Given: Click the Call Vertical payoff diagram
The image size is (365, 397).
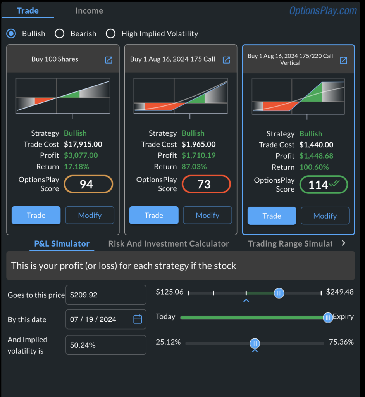Looking at the screenshot, I should 298,96.
